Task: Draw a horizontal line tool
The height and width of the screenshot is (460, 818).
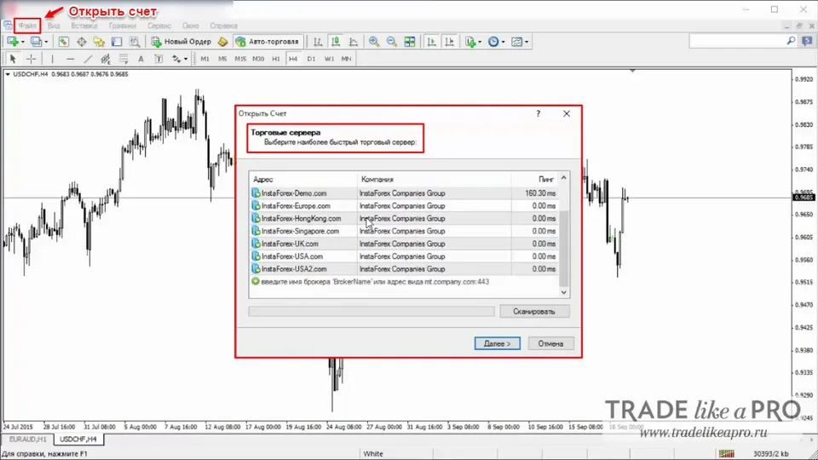Action: pyautogui.click(x=70, y=59)
